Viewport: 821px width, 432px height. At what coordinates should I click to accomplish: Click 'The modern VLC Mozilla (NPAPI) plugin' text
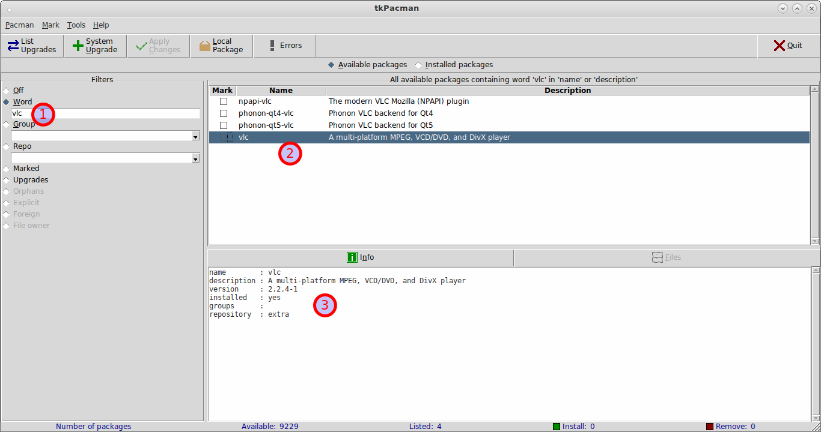398,101
